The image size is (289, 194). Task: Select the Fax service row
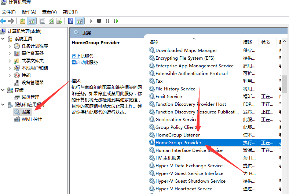tap(215, 81)
